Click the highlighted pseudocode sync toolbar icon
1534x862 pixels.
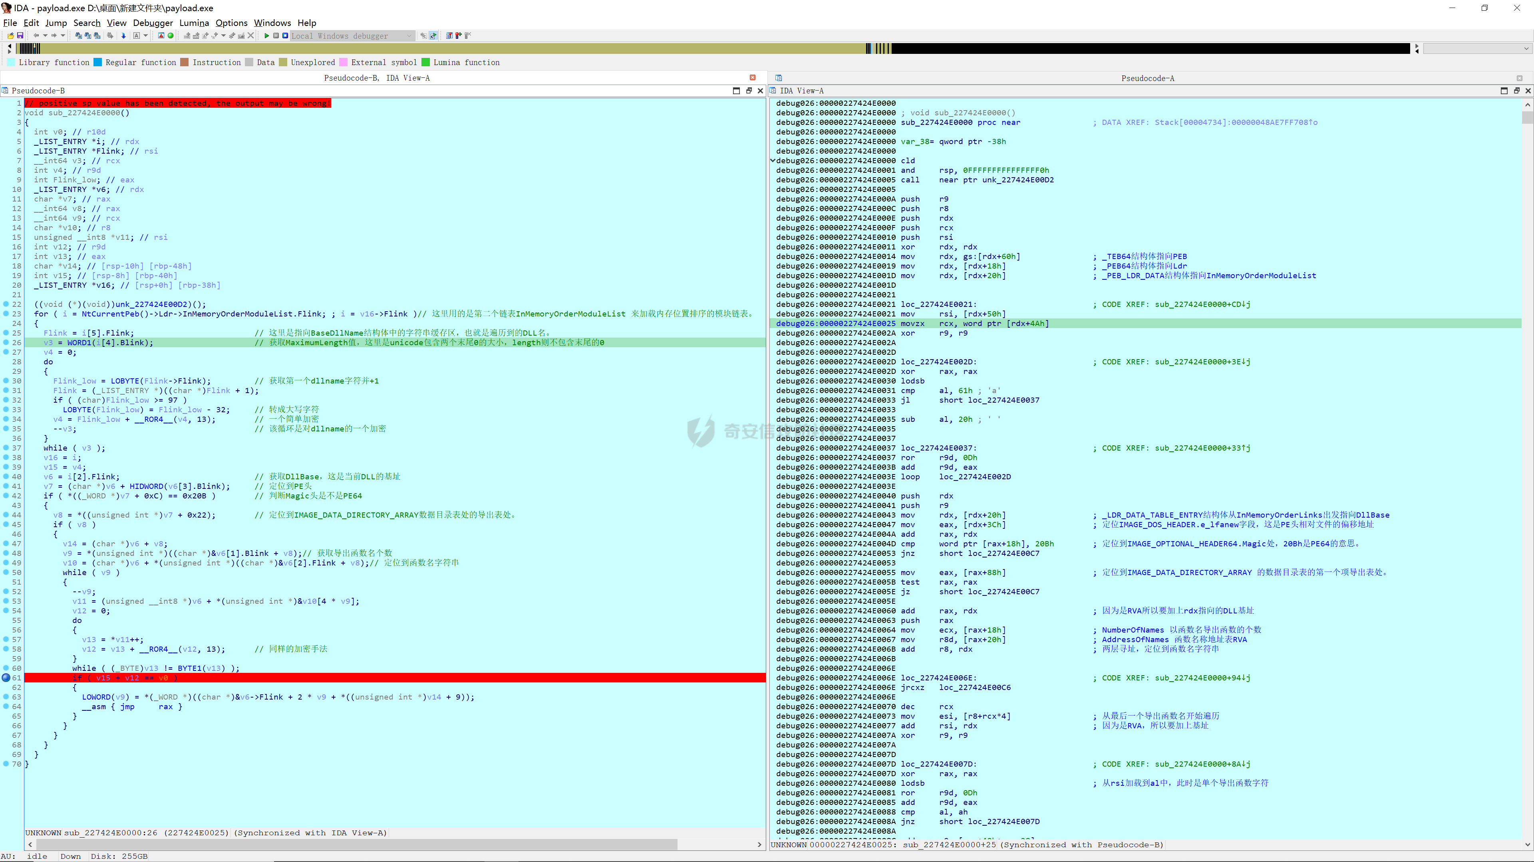point(433,36)
